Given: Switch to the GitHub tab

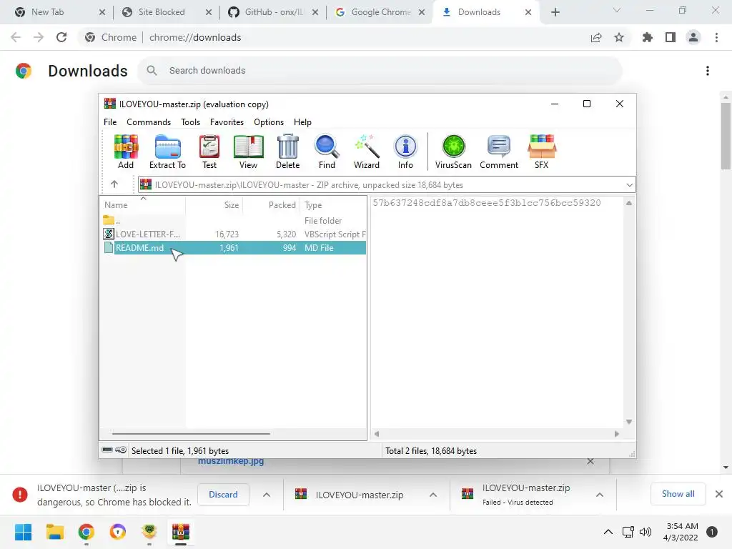Looking at the screenshot, I should tap(274, 12).
